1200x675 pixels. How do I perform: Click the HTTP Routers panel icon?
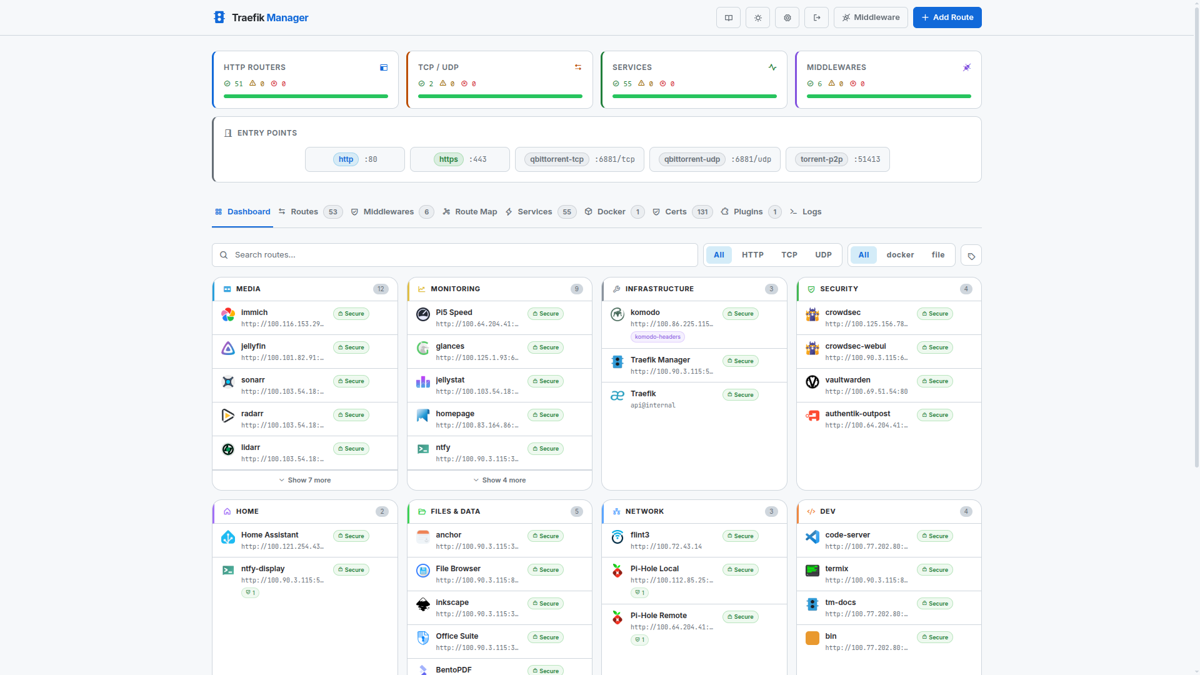(x=383, y=67)
